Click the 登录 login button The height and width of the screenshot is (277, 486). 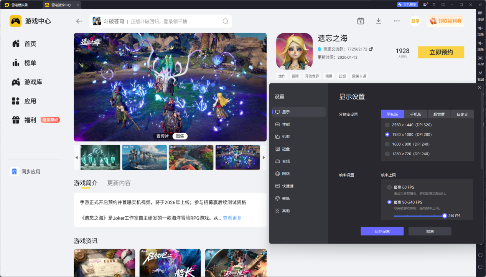[x=415, y=21]
